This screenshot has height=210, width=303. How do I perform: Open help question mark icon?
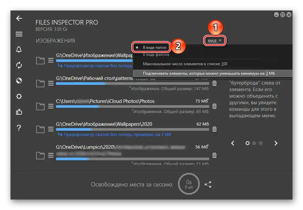click(19, 127)
